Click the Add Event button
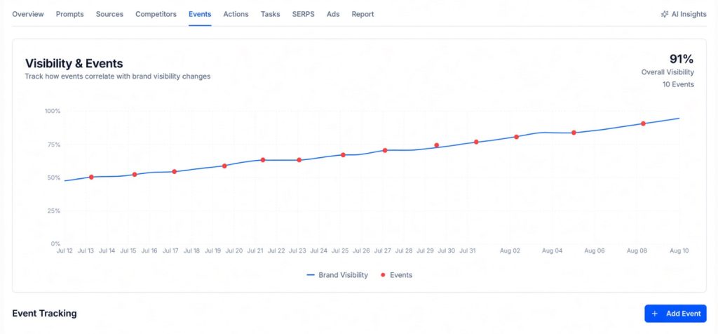The height and width of the screenshot is (334, 718). [675, 314]
